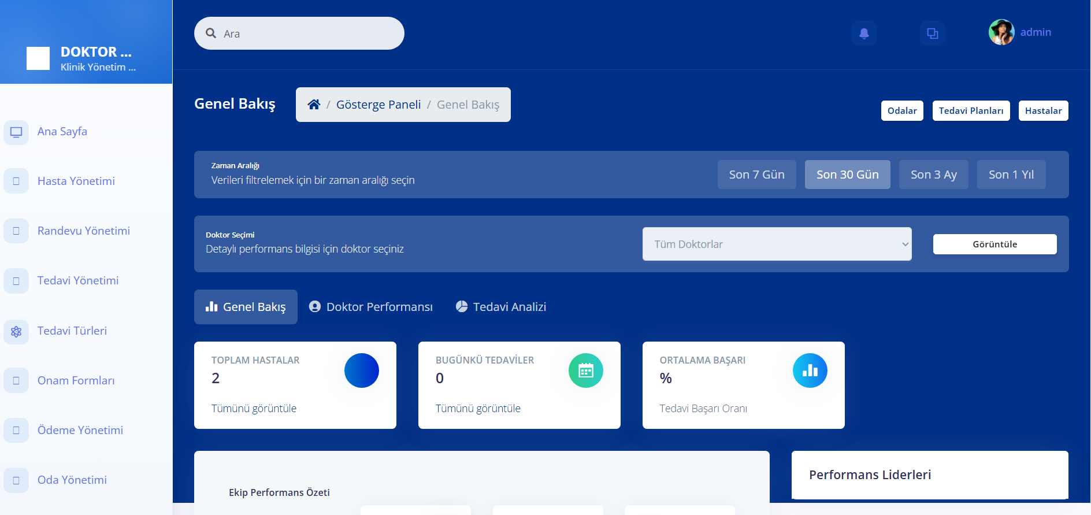Click the Toplam Hastalar value 2
Image resolution: width=1091 pixels, height=515 pixels.
[x=216, y=378]
